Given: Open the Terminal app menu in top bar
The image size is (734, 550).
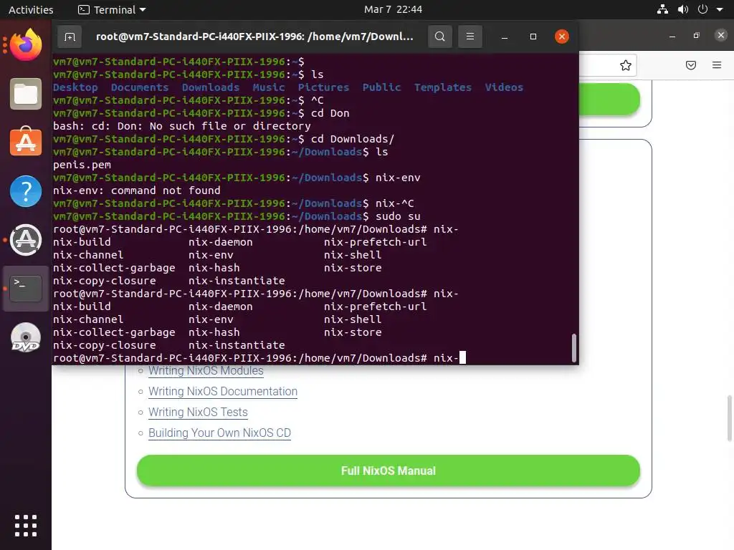Looking at the screenshot, I should pyautogui.click(x=112, y=9).
